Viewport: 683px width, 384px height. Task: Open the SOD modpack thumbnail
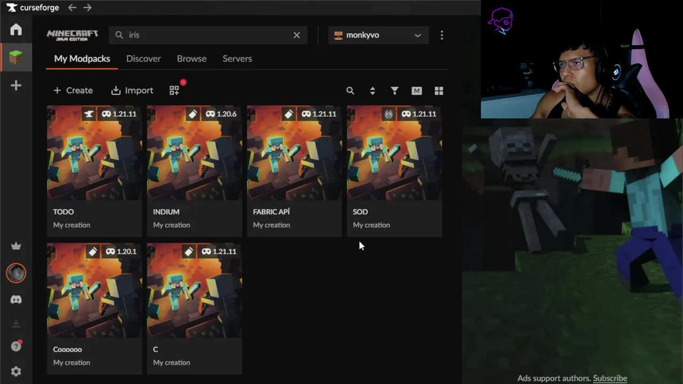coord(394,153)
